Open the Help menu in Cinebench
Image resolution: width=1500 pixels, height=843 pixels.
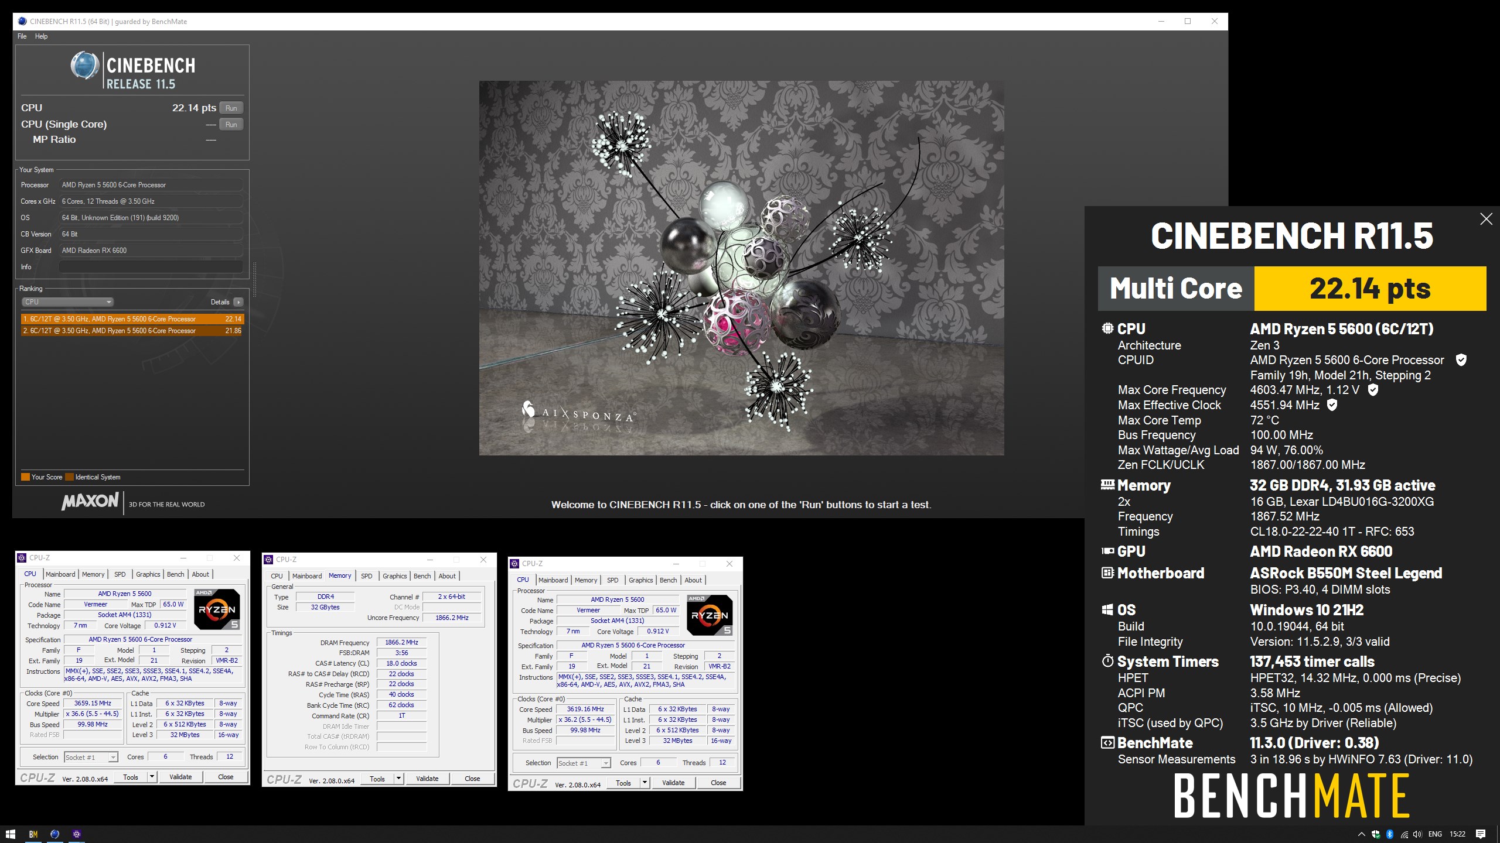click(x=41, y=36)
